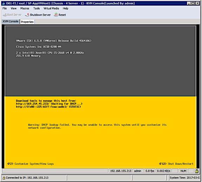This screenshot has height=182, width=202.
Task: Click the System Time status text
Action: point(185,178)
